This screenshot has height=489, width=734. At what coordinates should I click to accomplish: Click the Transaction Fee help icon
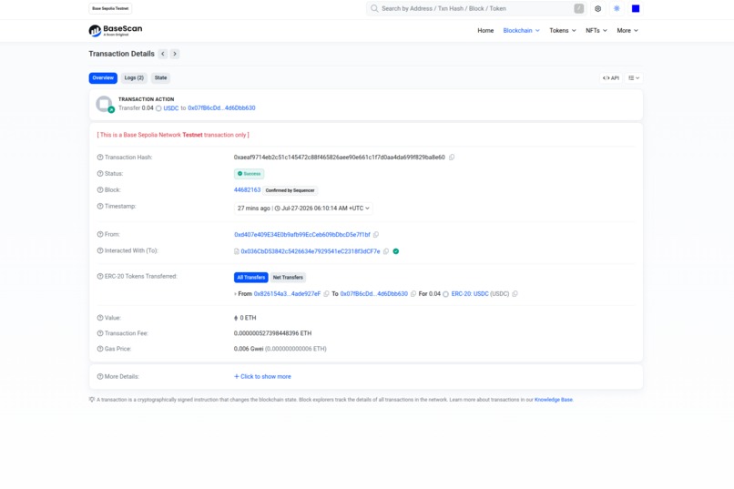(99, 333)
